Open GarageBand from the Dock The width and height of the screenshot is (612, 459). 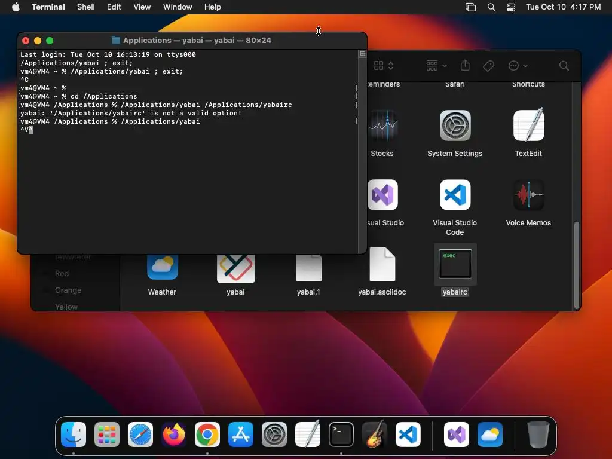375,434
